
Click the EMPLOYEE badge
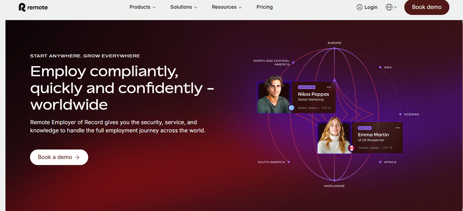pyautogui.click(x=365, y=128)
